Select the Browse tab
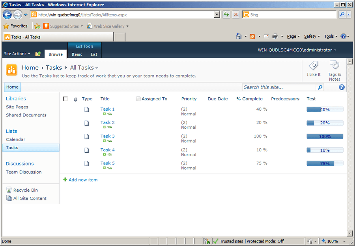Image resolution: width=355 pixels, height=246 pixels. point(56,54)
